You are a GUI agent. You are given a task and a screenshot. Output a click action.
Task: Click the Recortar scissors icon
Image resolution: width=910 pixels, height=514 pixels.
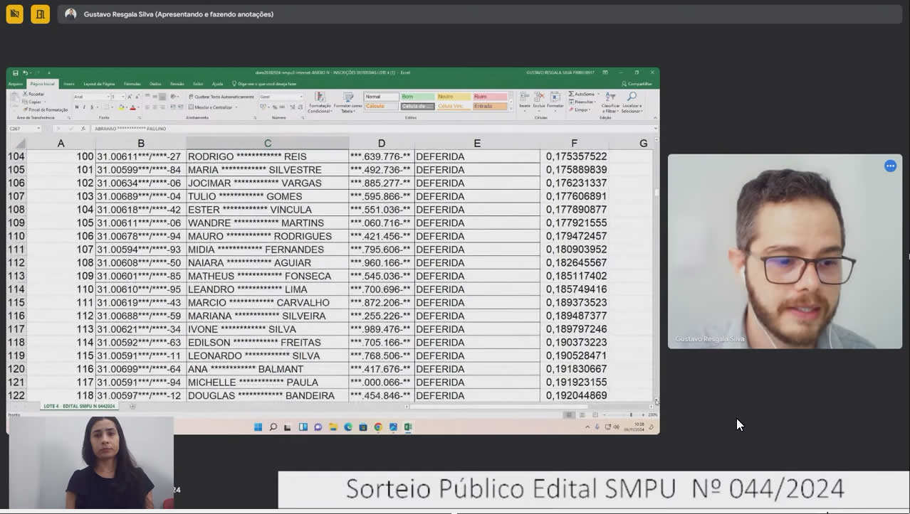coord(25,94)
